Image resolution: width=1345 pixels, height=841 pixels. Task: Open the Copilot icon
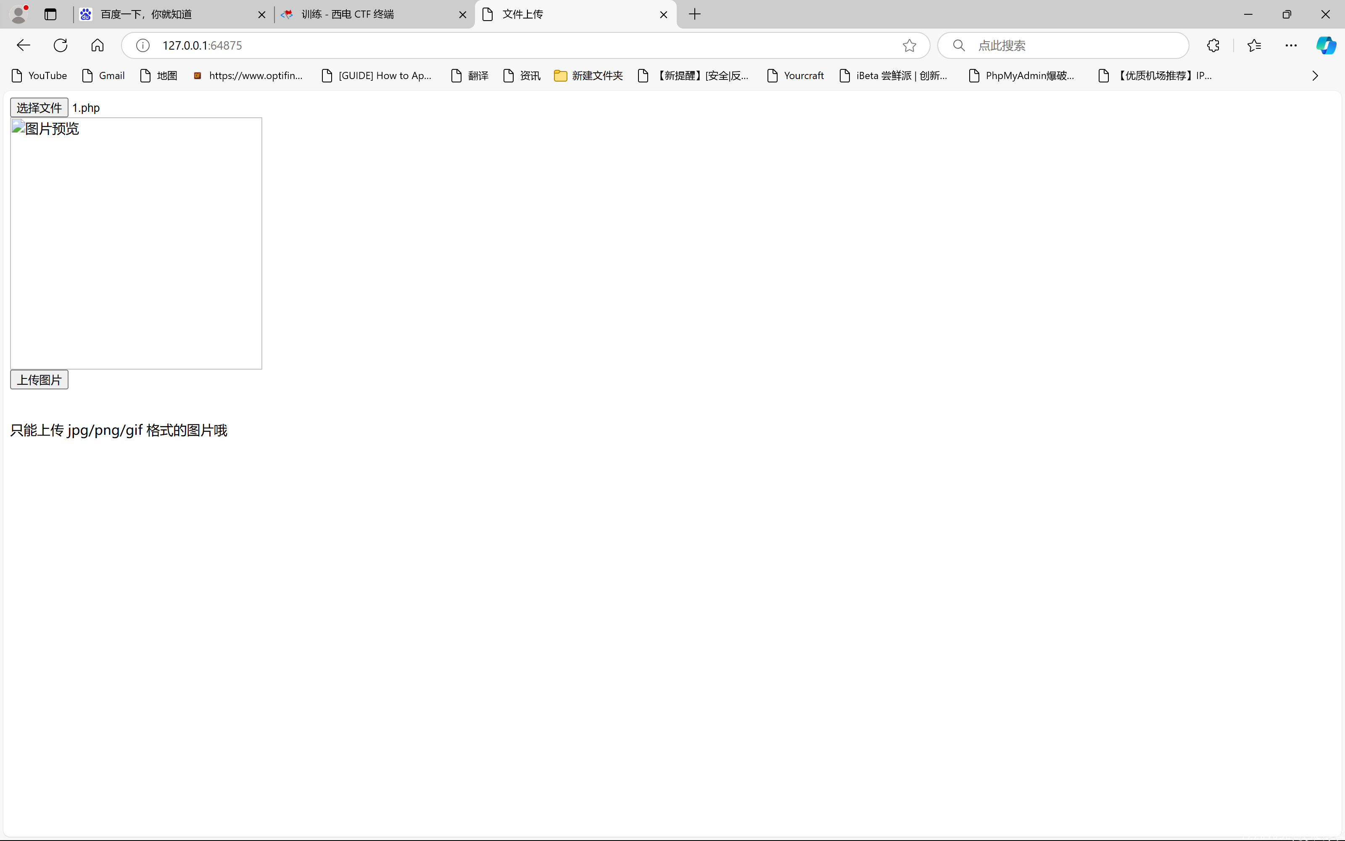[1326, 45]
